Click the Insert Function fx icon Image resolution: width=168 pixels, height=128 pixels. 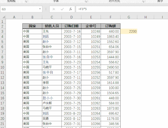tap(70, 9)
